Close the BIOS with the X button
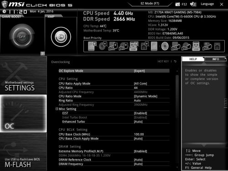 [222, 5]
